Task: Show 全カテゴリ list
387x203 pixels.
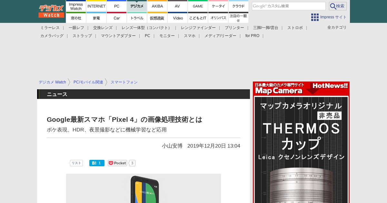Action: click(x=337, y=27)
